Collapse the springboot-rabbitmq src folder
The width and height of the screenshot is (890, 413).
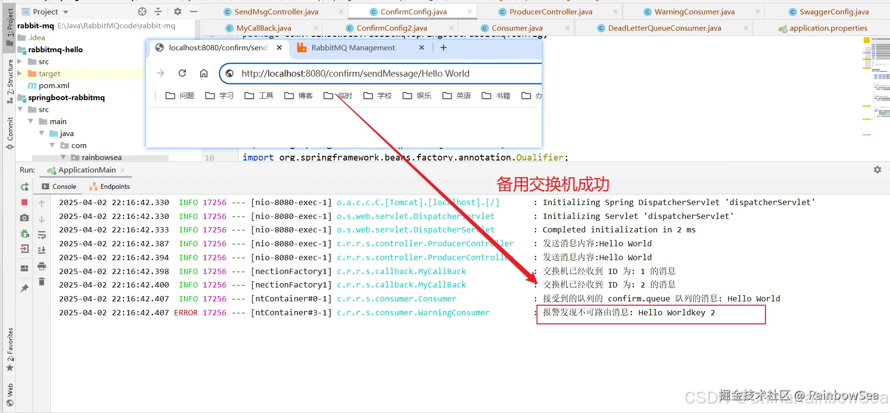[20, 109]
